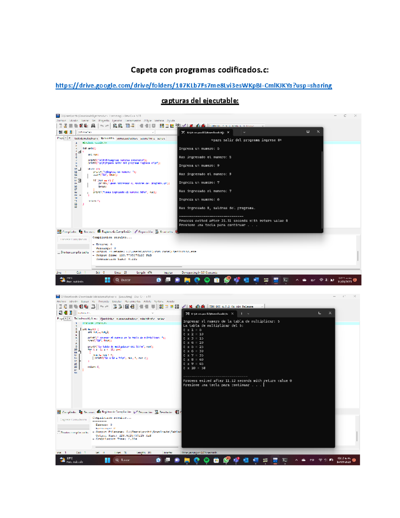Click the red stop-execution X in the first Dev-C++ toolbar
The width and height of the screenshot is (400, 518).
(x=191, y=126)
